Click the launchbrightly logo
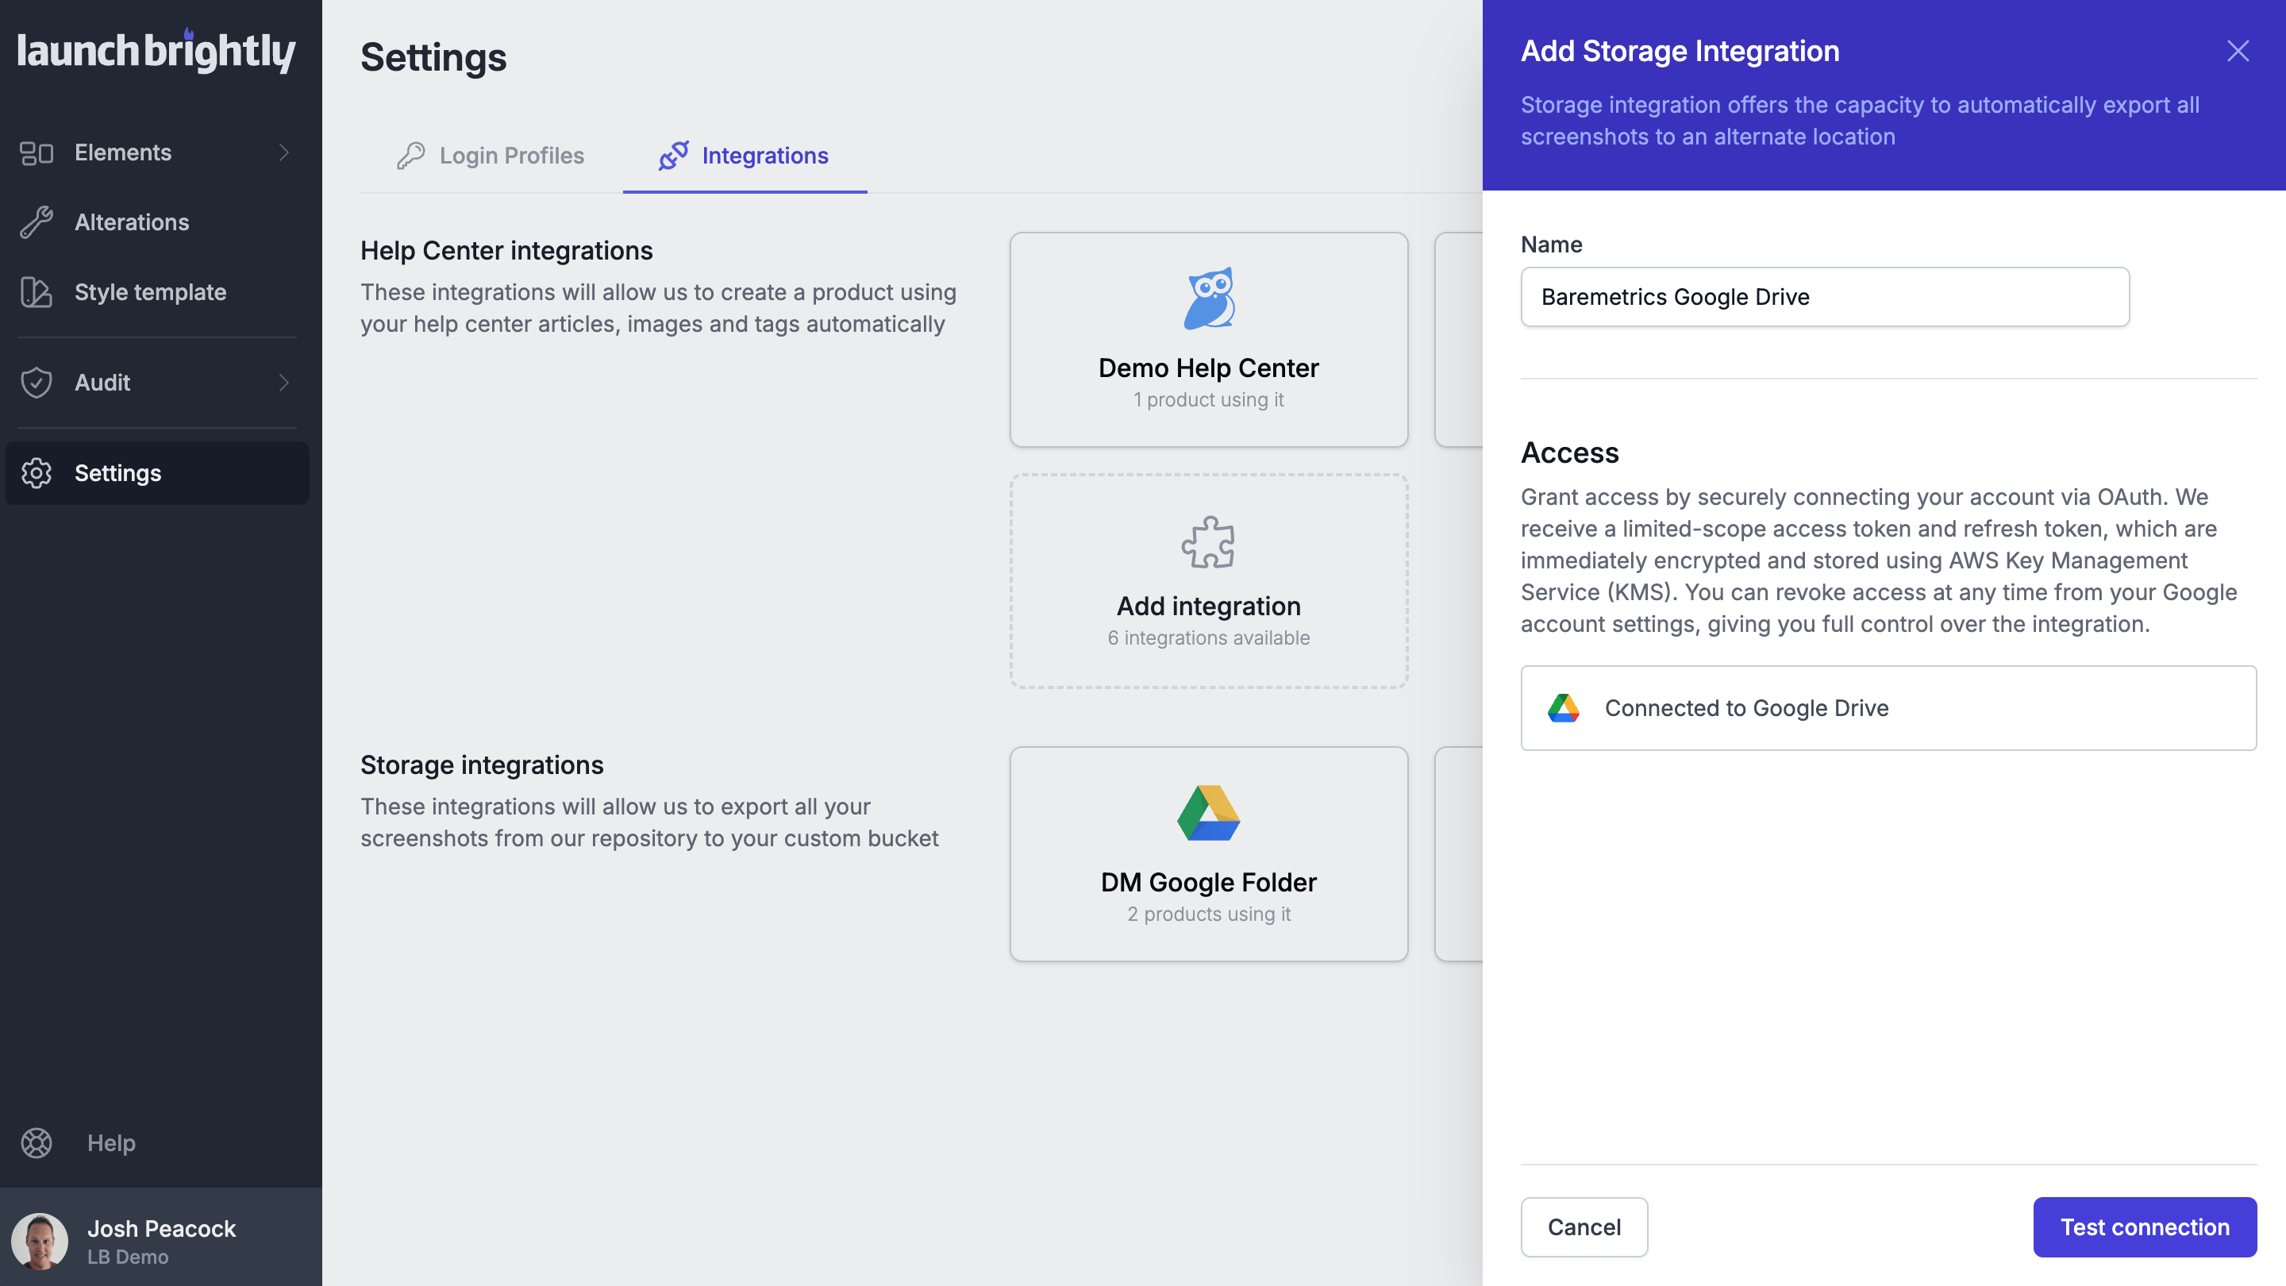The height and width of the screenshot is (1286, 2286). 156,52
